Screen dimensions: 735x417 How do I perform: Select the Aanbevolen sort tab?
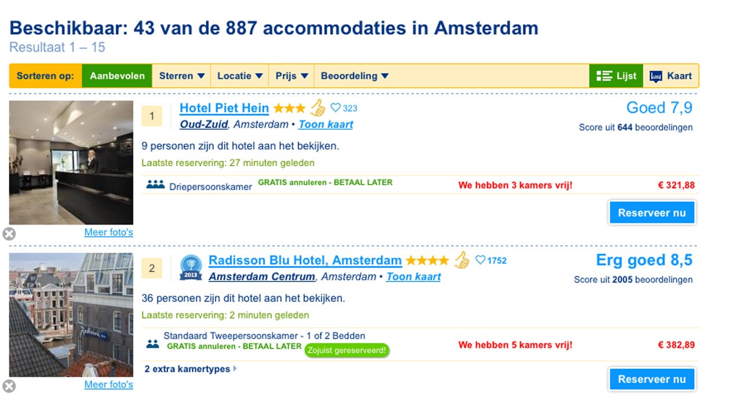117,76
